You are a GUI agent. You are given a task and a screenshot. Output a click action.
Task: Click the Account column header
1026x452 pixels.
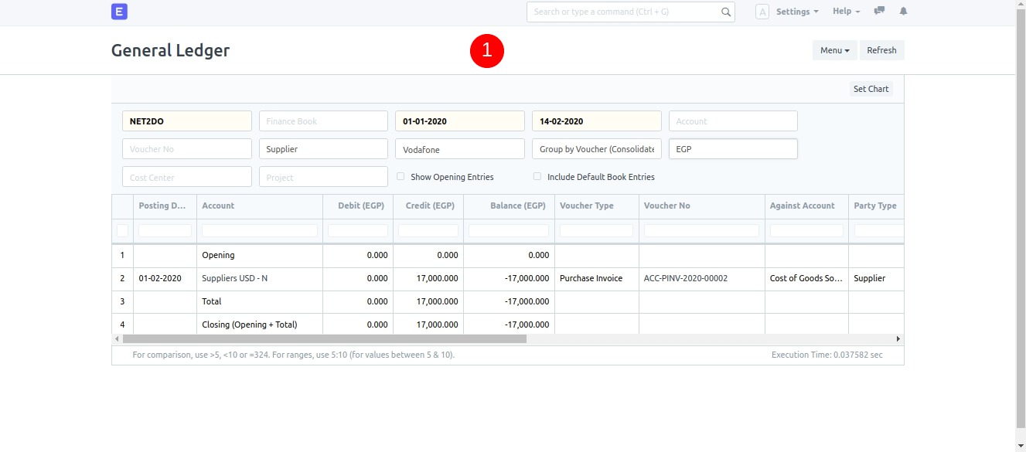260,206
